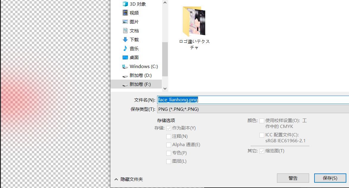Toggle the Alpha 通道(E) checkbox
349x188 pixels.
click(x=169, y=145)
